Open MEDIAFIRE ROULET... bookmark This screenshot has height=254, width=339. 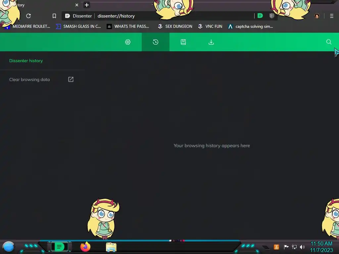27,26
